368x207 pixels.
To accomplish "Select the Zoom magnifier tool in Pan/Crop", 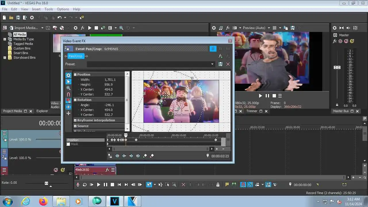I will click(x=68, y=88).
